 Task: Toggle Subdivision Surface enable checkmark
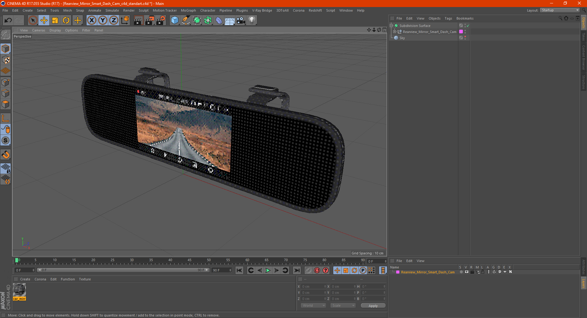[468, 26]
